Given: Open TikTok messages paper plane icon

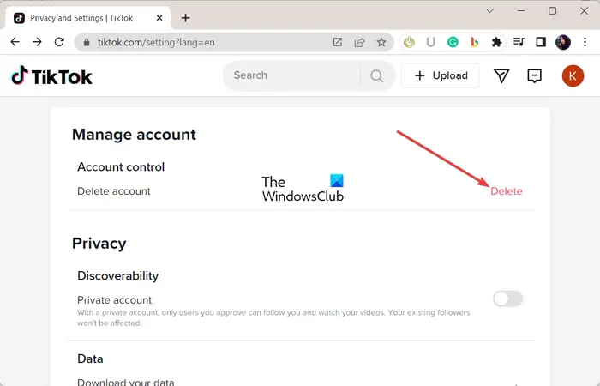Looking at the screenshot, I should [x=501, y=75].
